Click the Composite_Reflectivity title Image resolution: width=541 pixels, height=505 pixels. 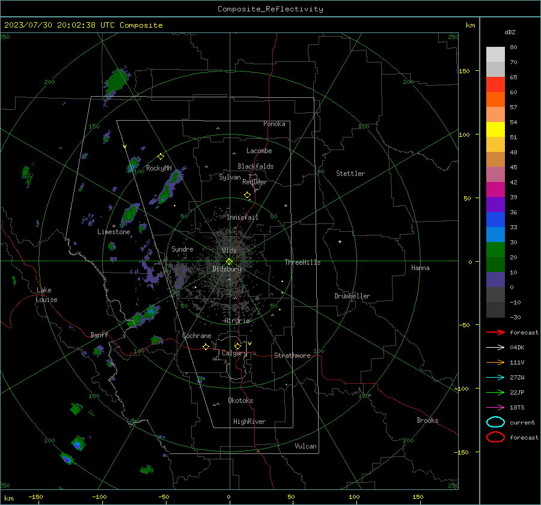(x=270, y=9)
